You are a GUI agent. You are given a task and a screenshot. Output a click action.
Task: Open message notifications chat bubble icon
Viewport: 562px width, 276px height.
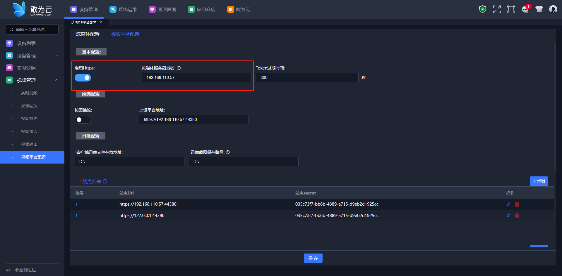click(x=525, y=9)
